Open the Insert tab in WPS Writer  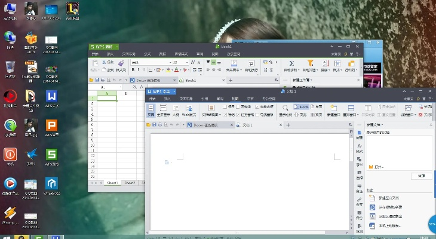point(167,99)
